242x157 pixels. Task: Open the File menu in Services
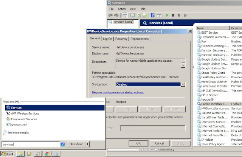[112, 9]
